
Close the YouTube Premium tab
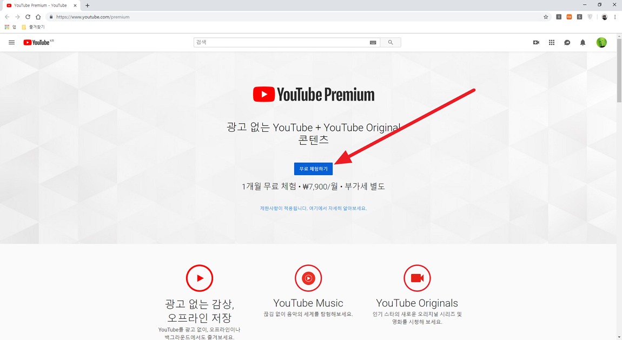(75, 5)
